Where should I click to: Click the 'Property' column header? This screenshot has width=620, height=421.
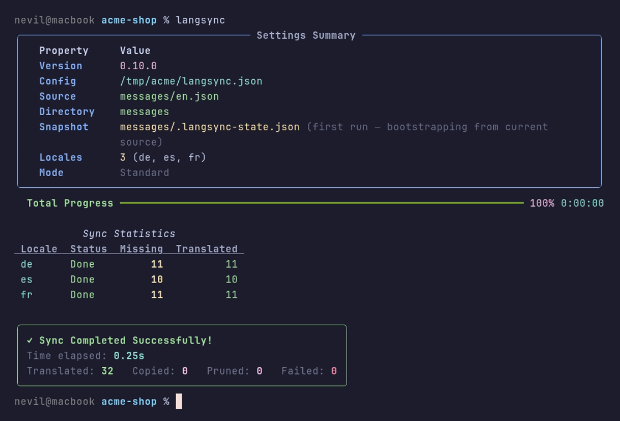point(64,50)
